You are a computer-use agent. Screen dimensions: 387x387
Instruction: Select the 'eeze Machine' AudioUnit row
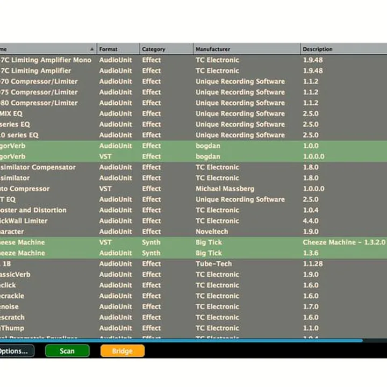pos(193,253)
